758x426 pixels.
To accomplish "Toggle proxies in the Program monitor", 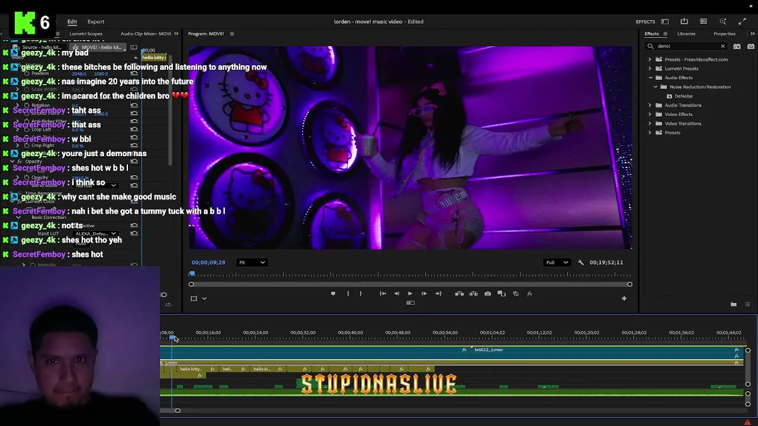I will click(516, 293).
